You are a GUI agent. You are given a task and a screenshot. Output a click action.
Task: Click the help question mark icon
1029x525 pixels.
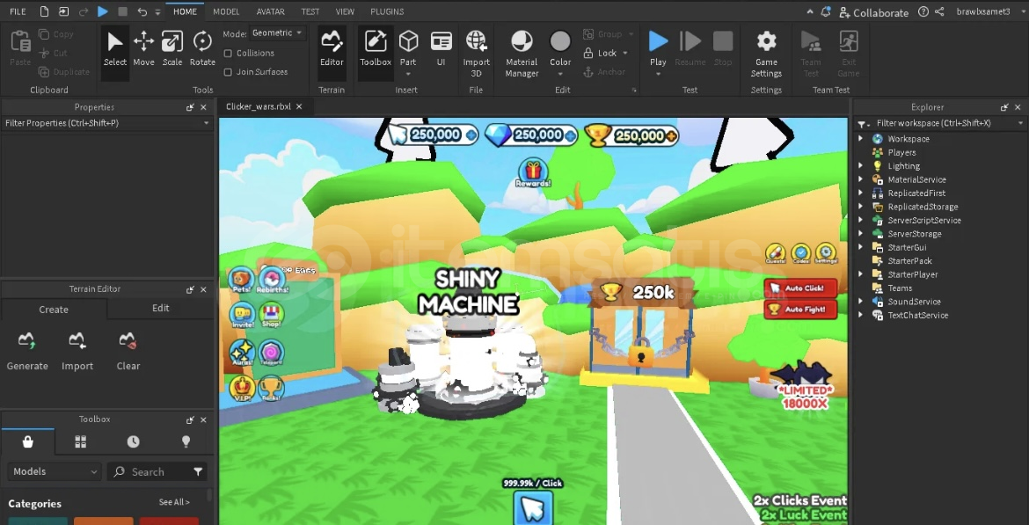tap(923, 11)
